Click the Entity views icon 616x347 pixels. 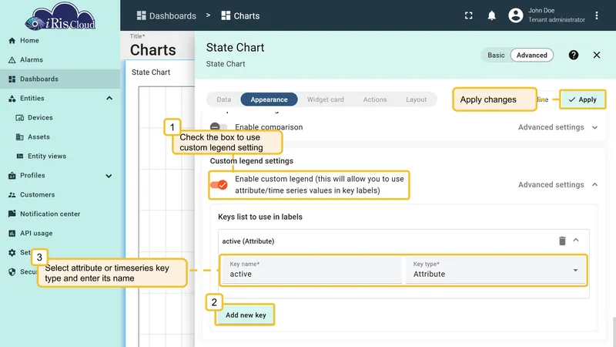pos(20,157)
